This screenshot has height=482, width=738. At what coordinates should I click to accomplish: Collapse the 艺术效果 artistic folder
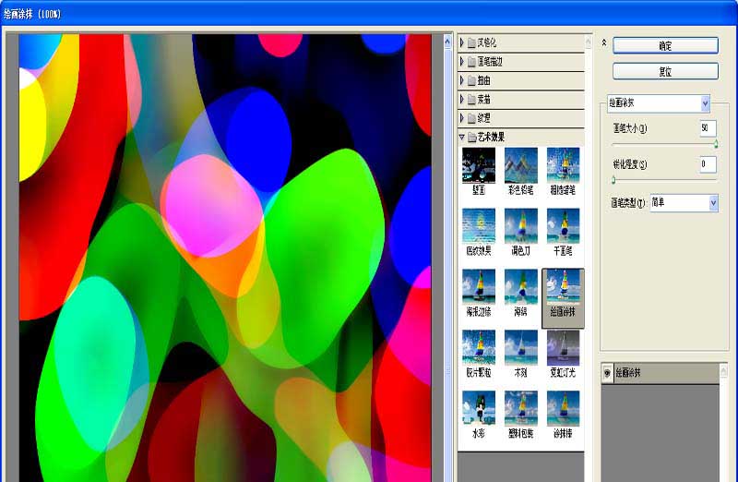462,137
